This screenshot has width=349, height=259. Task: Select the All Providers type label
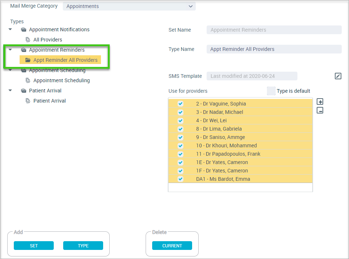48,40
